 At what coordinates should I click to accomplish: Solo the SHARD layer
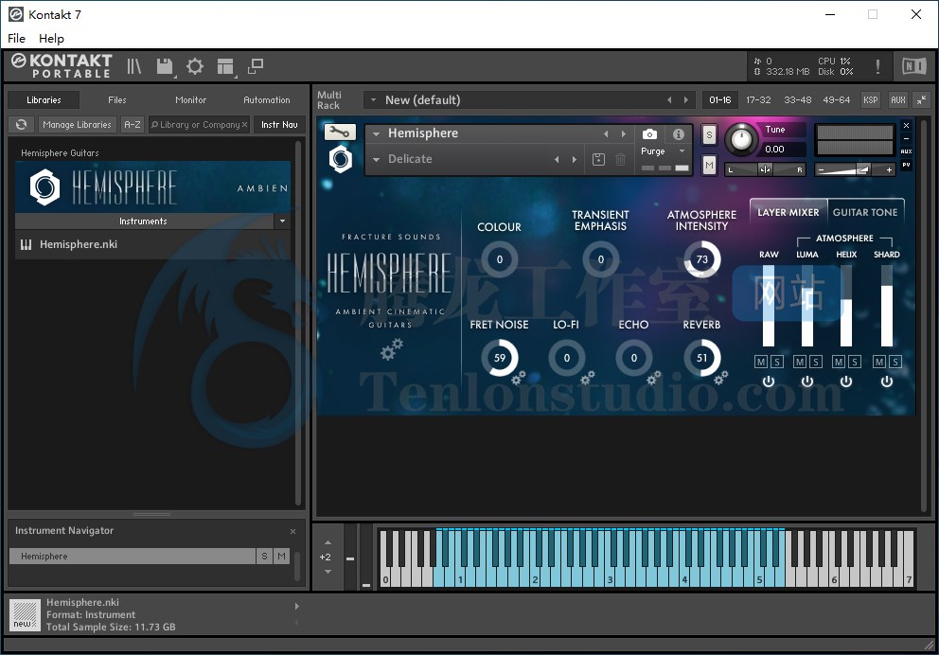895,362
